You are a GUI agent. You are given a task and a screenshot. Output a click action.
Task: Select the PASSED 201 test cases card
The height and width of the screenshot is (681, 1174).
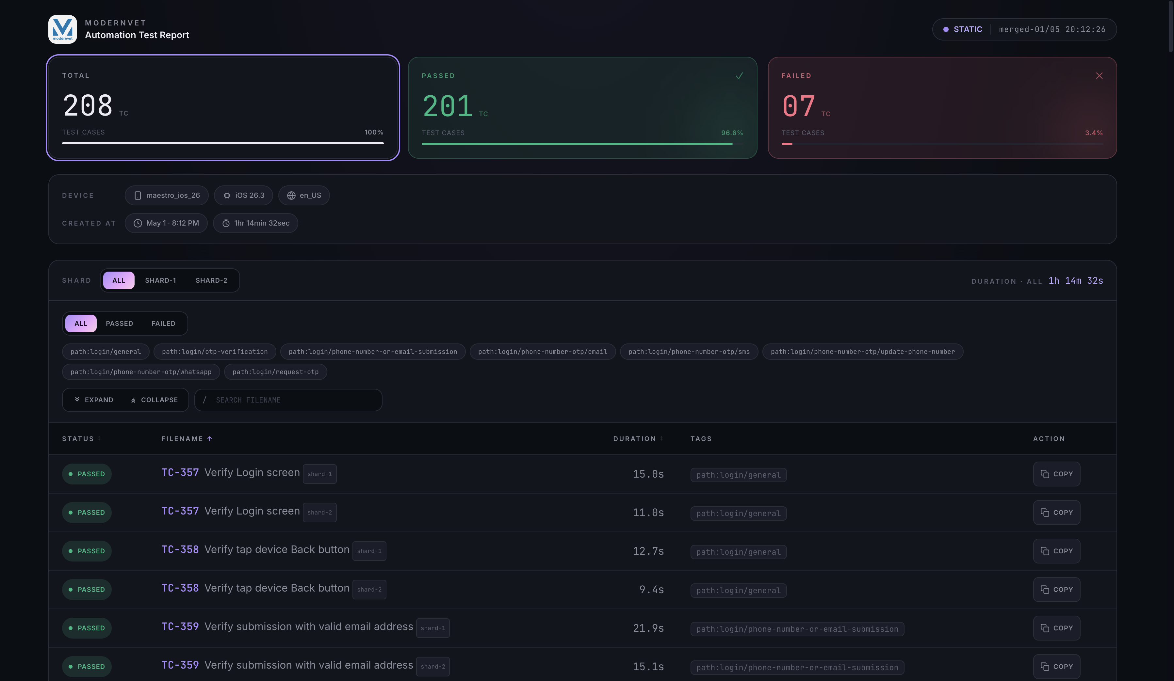pos(582,107)
